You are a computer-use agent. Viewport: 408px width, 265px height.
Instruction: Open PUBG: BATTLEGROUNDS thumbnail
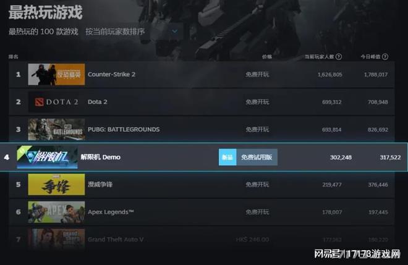click(56, 130)
